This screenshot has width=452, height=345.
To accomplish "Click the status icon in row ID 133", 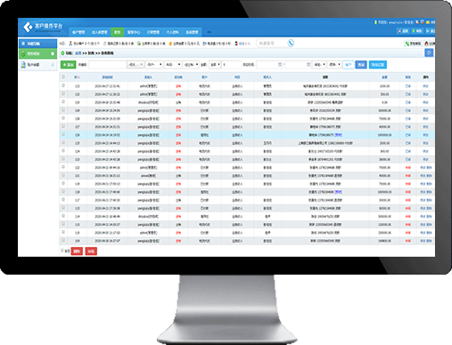I will (x=407, y=86).
